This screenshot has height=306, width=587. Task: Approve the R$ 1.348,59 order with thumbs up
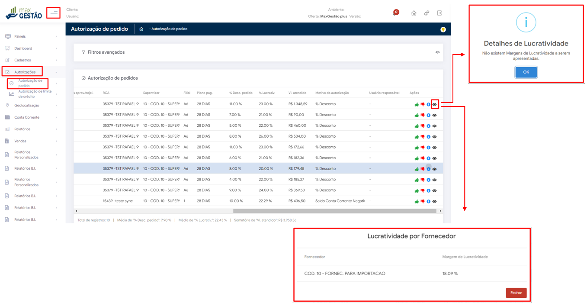point(417,104)
